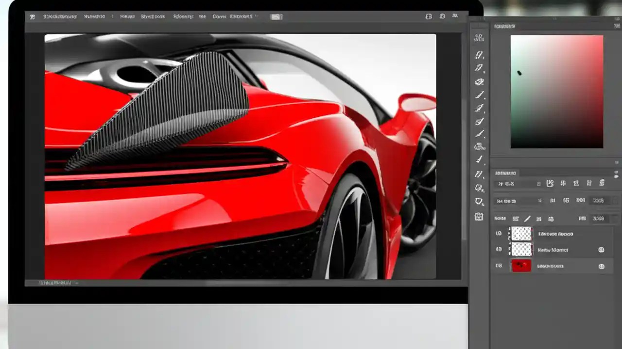Screen dimensions: 622x349
Task: Hide the middle transparent layer
Action: point(498,250)
